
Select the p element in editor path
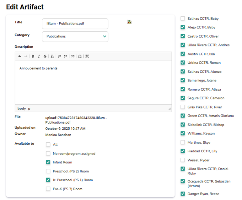pyautogui.click(x=29, y=108)
